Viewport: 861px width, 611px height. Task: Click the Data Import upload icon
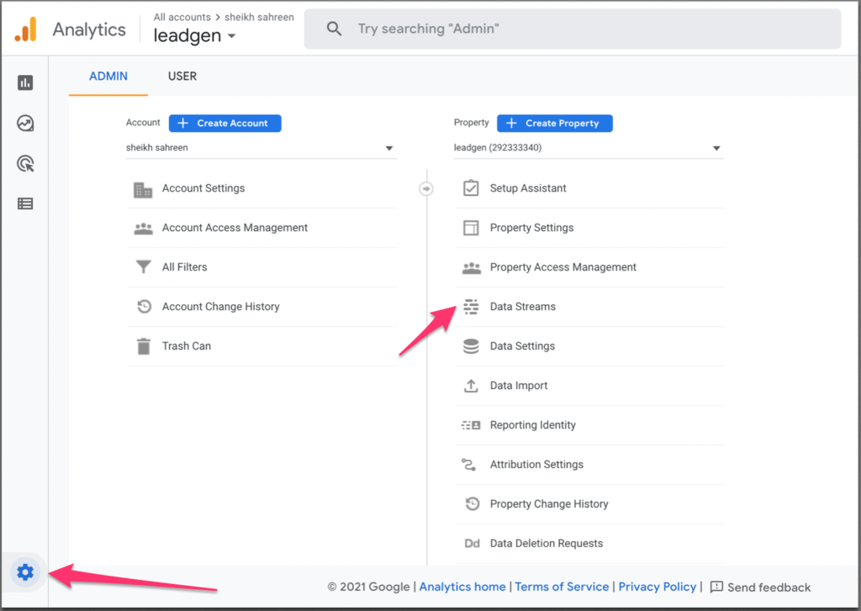(x=471, y=386)
